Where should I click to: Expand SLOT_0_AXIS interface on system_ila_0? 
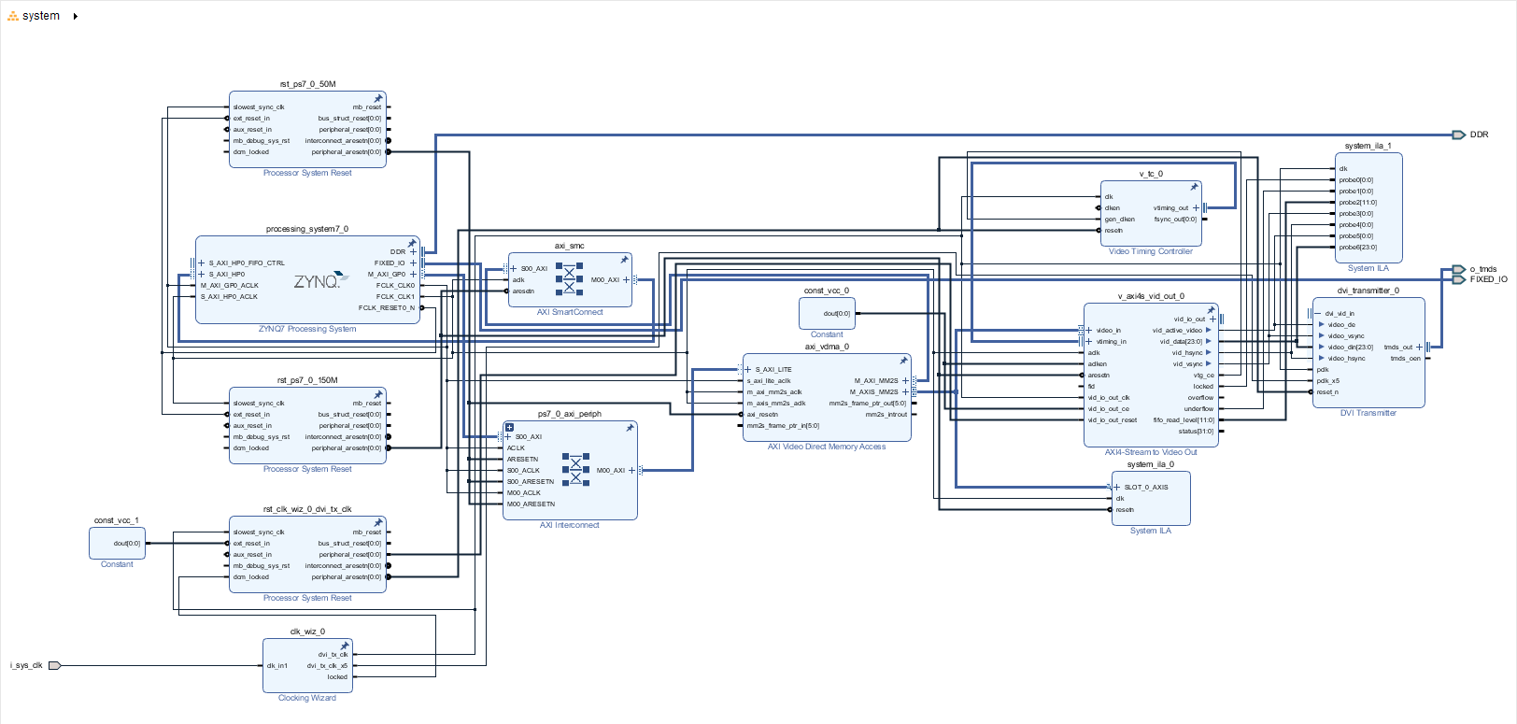point(1117,487)
